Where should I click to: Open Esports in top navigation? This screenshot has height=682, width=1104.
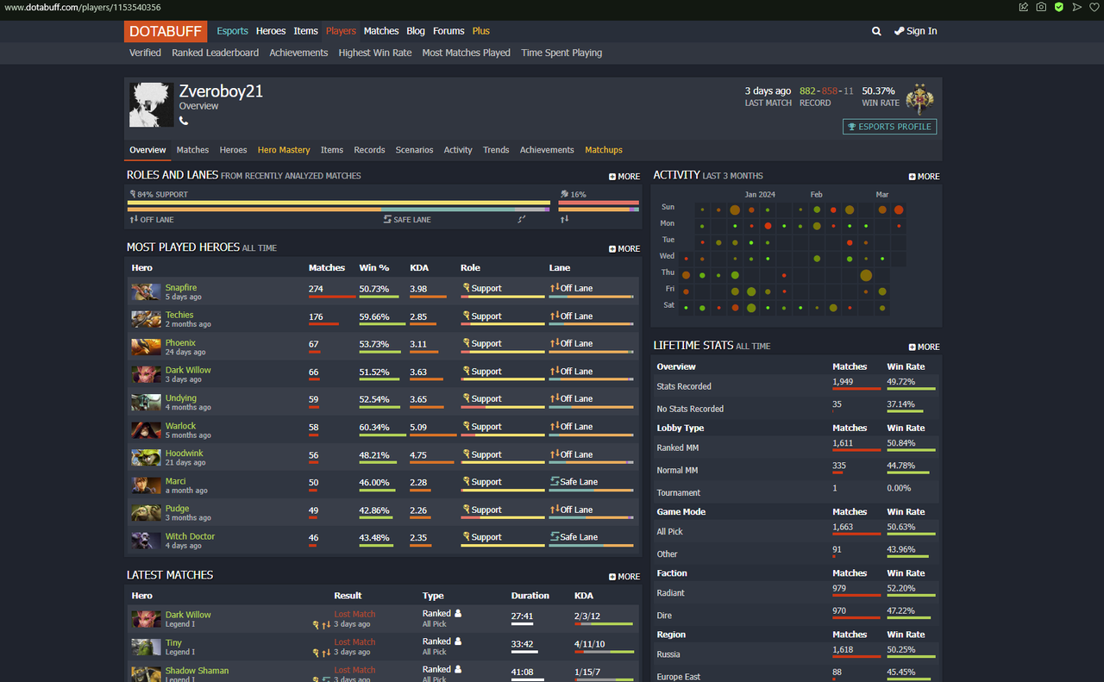[232, 31]
